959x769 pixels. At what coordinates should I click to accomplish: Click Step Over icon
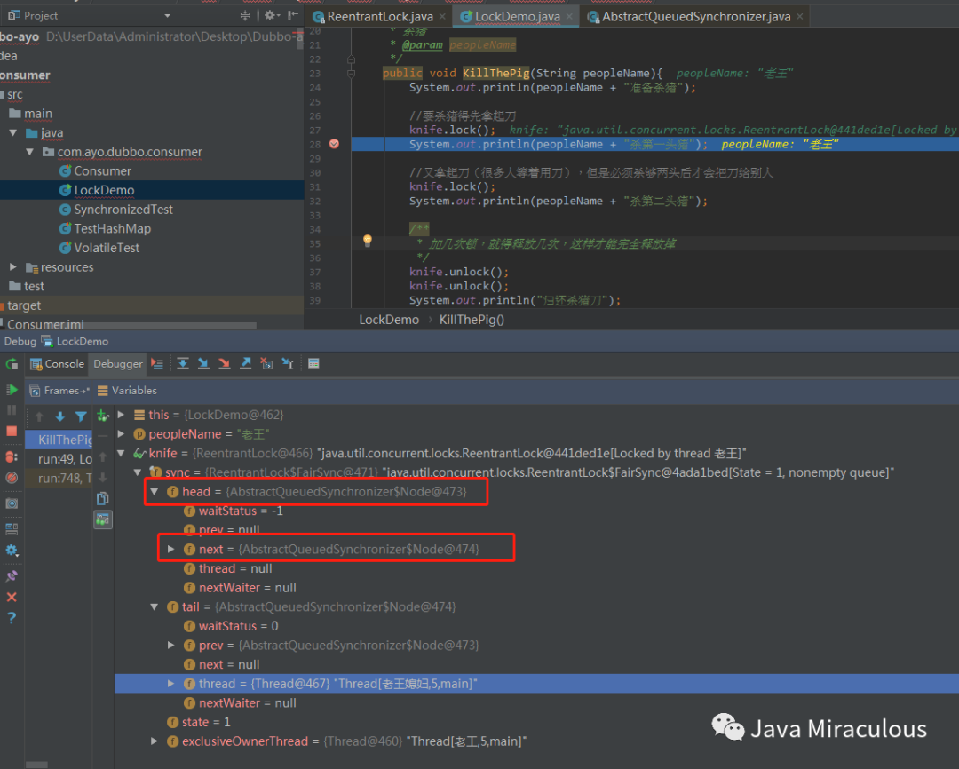[182, 364]
